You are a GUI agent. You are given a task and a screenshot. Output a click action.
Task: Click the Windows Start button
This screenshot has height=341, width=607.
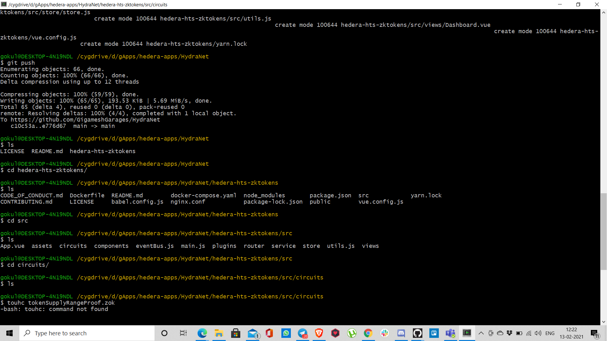pyautogui.click(x=9, y=333)
